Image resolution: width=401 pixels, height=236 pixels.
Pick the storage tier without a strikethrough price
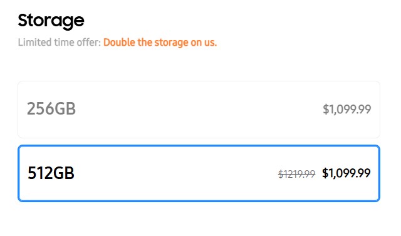tap(199, 110)
